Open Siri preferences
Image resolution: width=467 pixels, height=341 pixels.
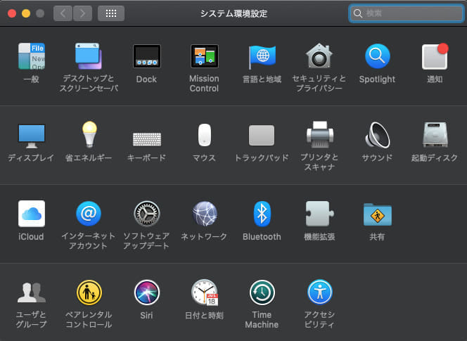[x=146, y=292]
